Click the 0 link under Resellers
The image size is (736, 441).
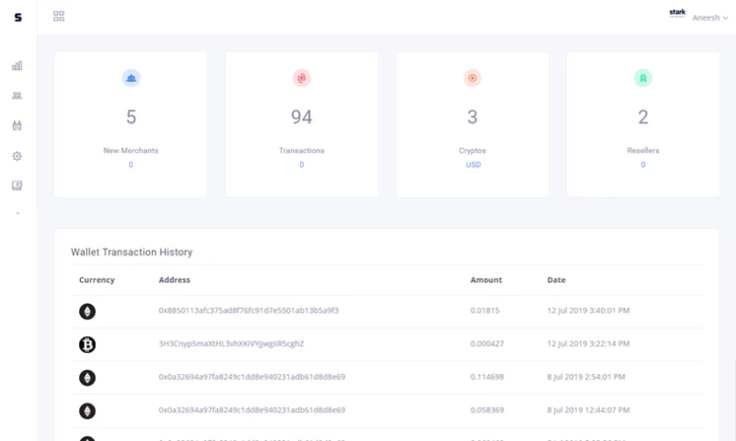tap(643, 164)
